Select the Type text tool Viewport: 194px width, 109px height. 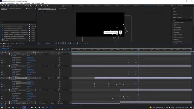click(x=33, y=6)
